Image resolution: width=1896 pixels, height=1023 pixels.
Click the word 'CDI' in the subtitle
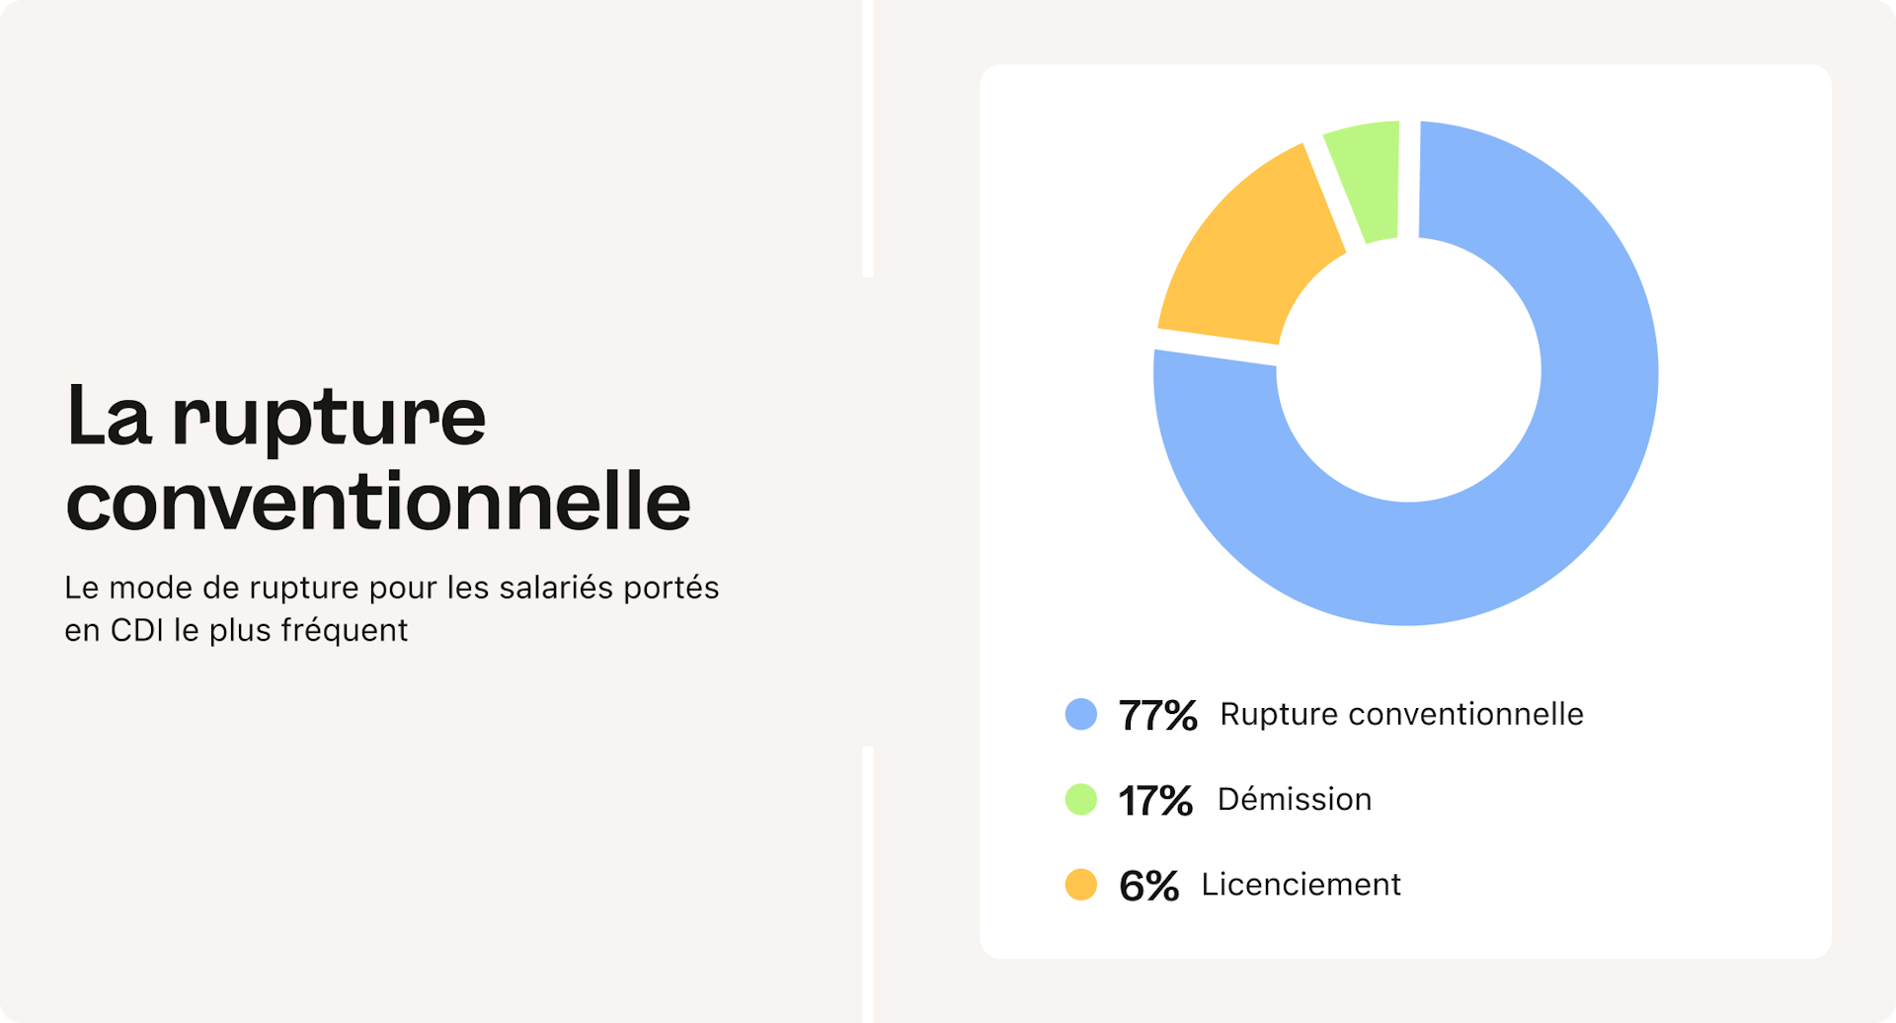click(136, 630)
